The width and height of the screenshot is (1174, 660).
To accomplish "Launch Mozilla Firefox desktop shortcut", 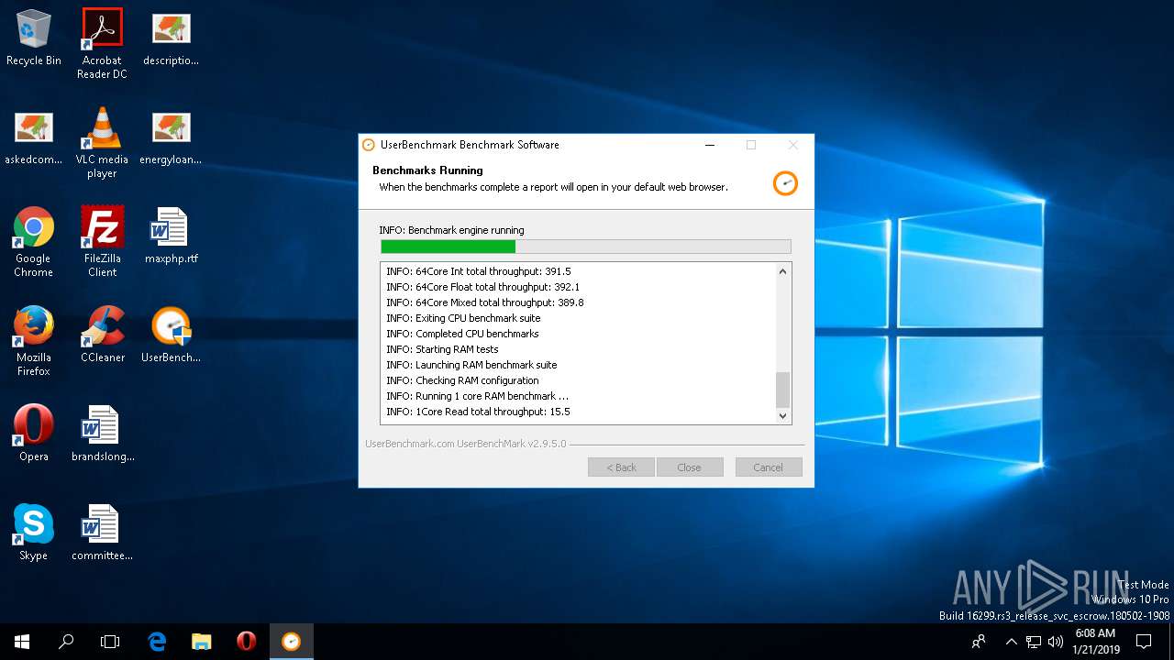I will (34, 340).
